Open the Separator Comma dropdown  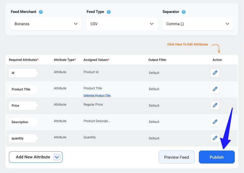tap(197, 24)
